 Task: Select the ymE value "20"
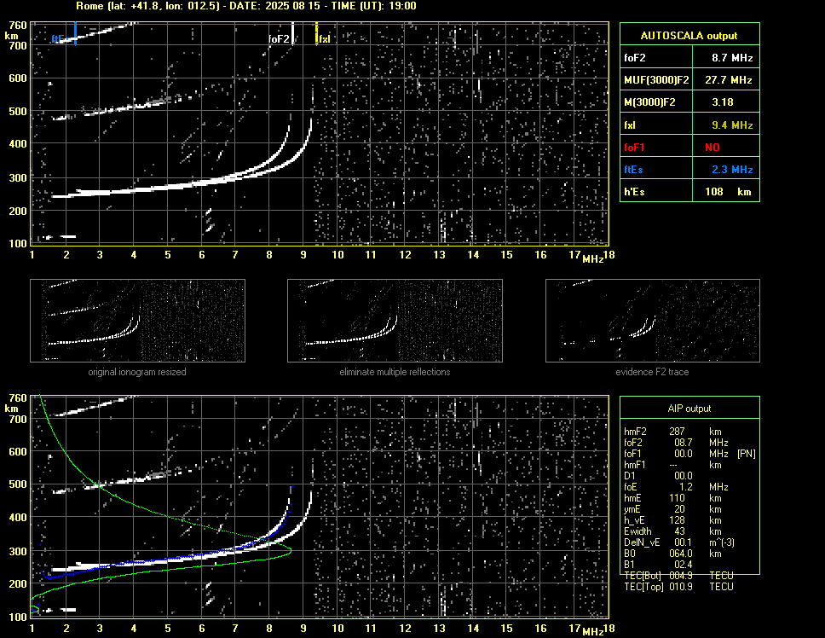point(679,509)
